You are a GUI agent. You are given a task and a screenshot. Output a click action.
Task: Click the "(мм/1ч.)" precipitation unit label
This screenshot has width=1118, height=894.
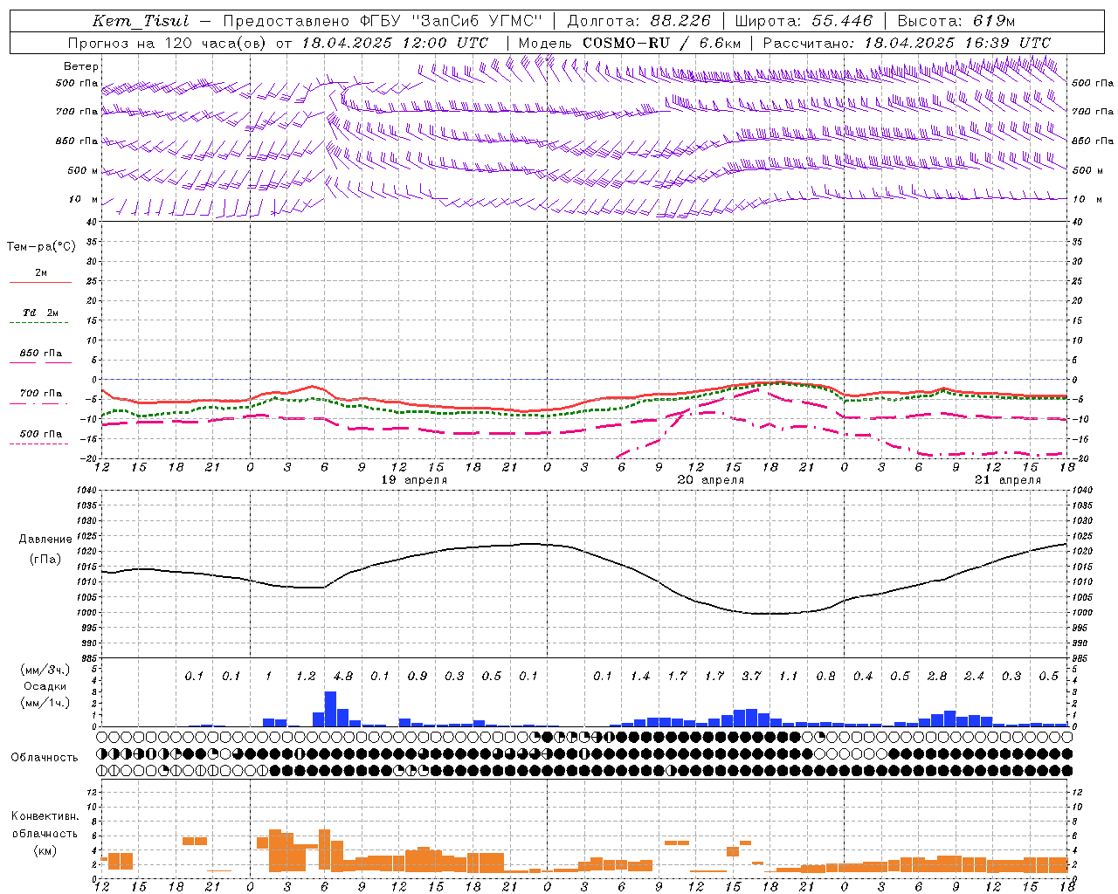pyautogui.click(x=45, y=702)
